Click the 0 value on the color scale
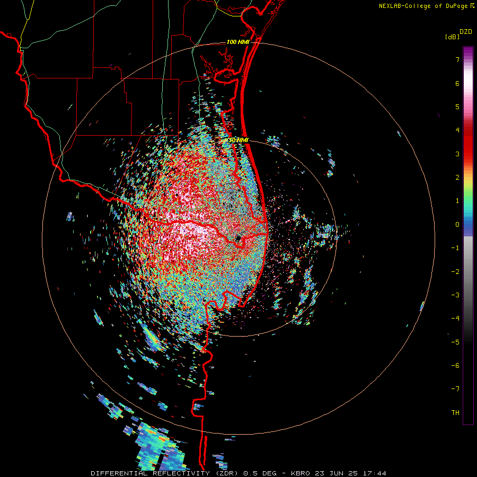This screenshot has width=477, height=477. pos(457,225)
